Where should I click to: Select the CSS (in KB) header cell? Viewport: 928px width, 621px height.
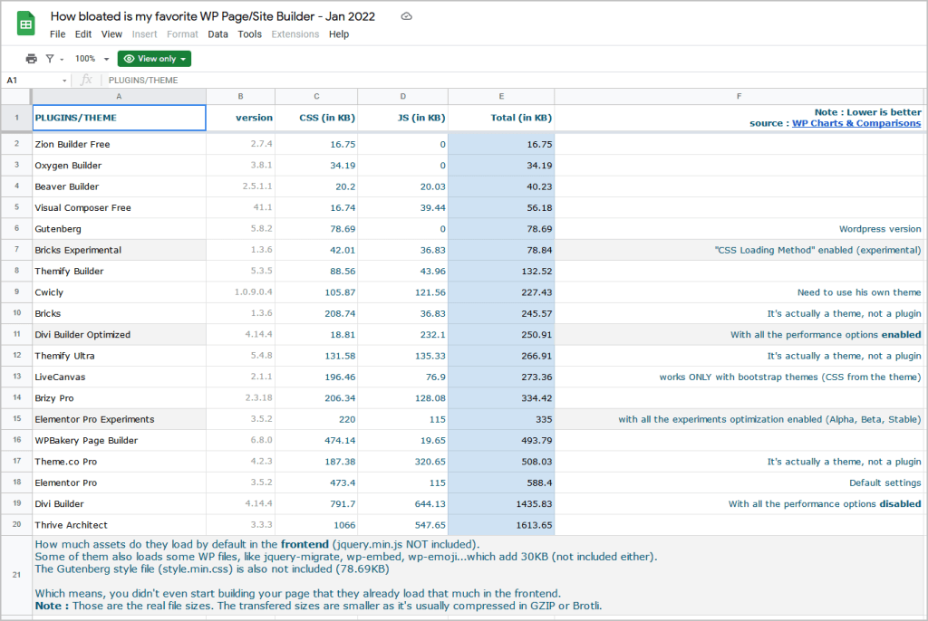click(x=316, y=118)
